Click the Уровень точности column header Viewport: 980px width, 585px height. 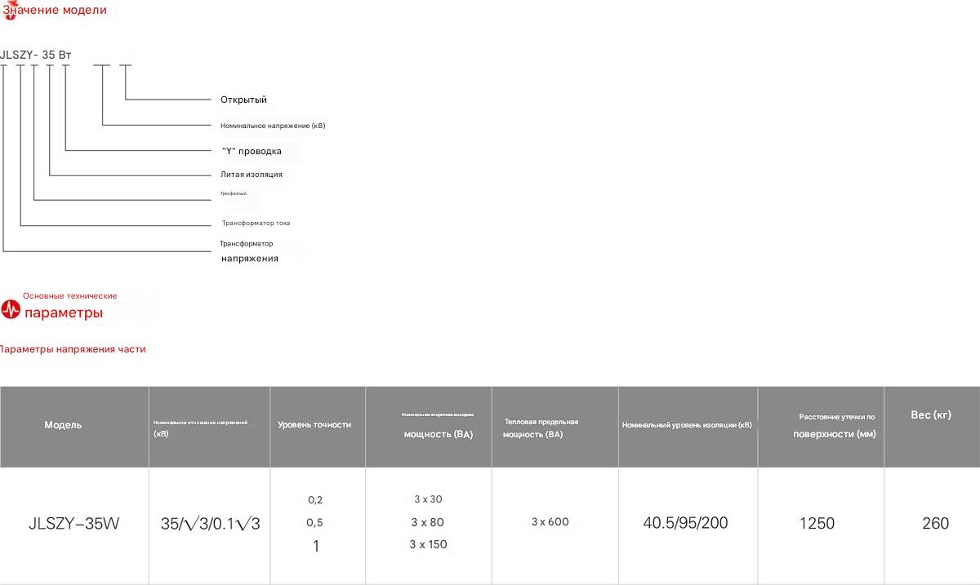314,425
